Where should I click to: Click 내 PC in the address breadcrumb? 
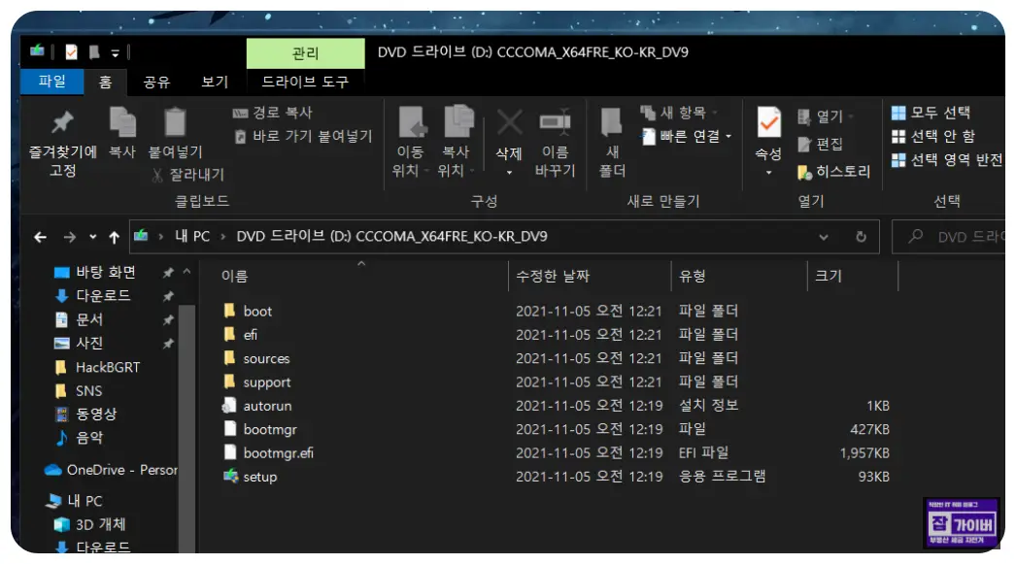[x=191, y=237]
